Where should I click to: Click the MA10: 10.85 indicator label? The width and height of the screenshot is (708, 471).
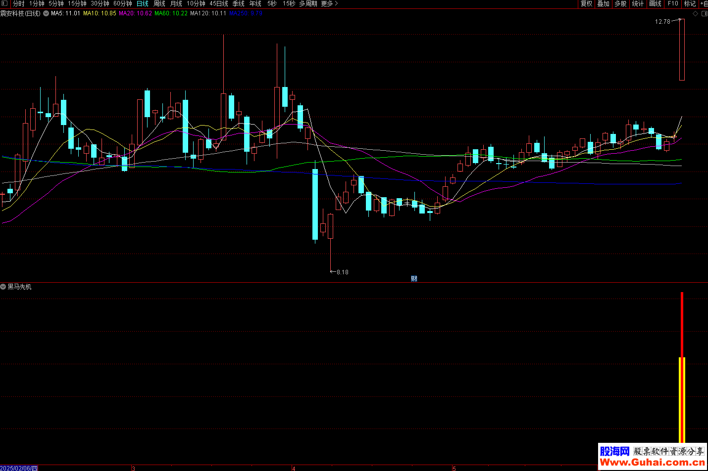coord(100,13)
